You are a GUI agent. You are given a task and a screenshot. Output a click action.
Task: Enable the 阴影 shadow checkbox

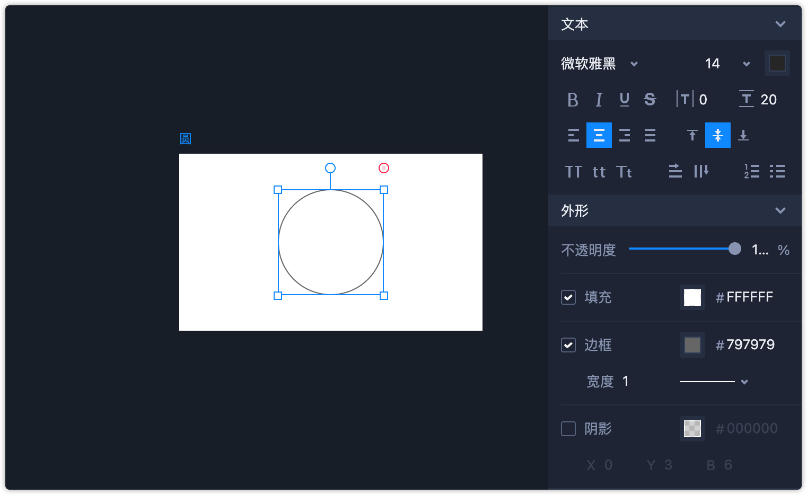tap(568, 429)
